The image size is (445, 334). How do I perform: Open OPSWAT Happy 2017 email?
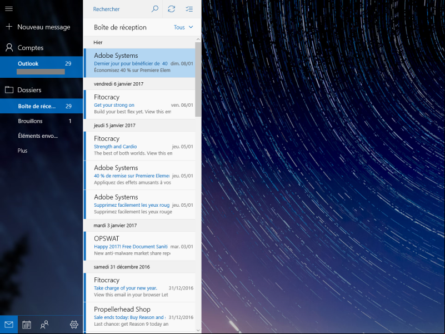(x=139, y=246)
